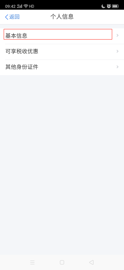Expand the 可享税收优惠 chevron arrow

118,51
